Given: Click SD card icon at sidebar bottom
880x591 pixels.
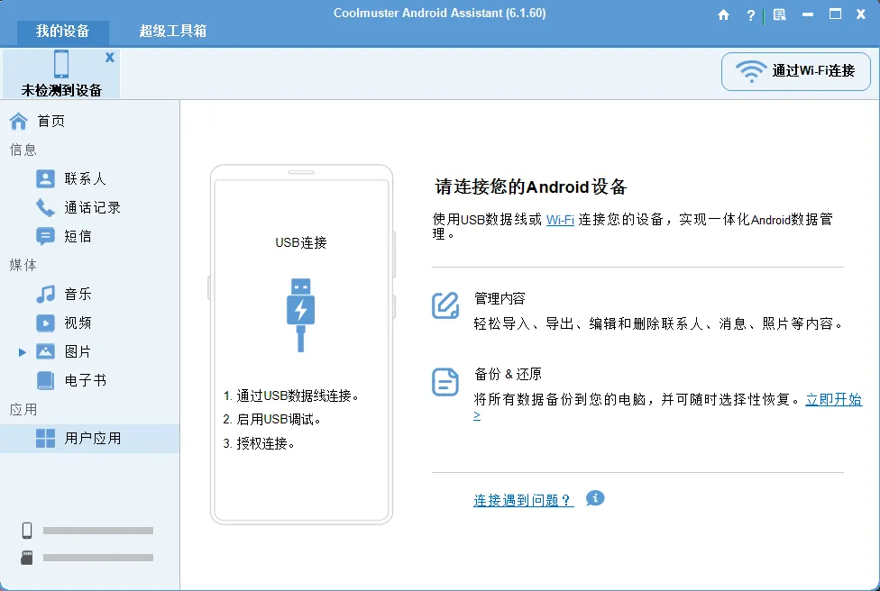Looking at the screenshot, I should 27,558.
